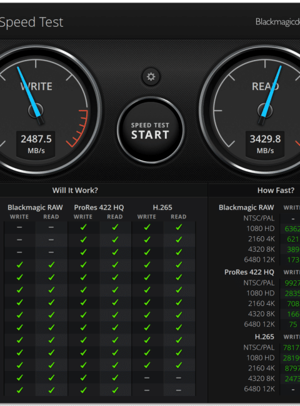Click the Will It Work? panel header

click(x=75, y=191)
